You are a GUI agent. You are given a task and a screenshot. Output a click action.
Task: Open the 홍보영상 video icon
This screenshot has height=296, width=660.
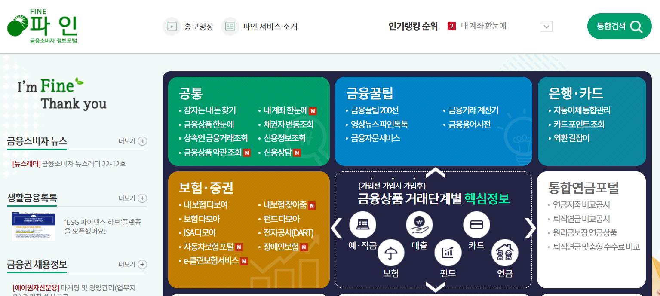172,27
